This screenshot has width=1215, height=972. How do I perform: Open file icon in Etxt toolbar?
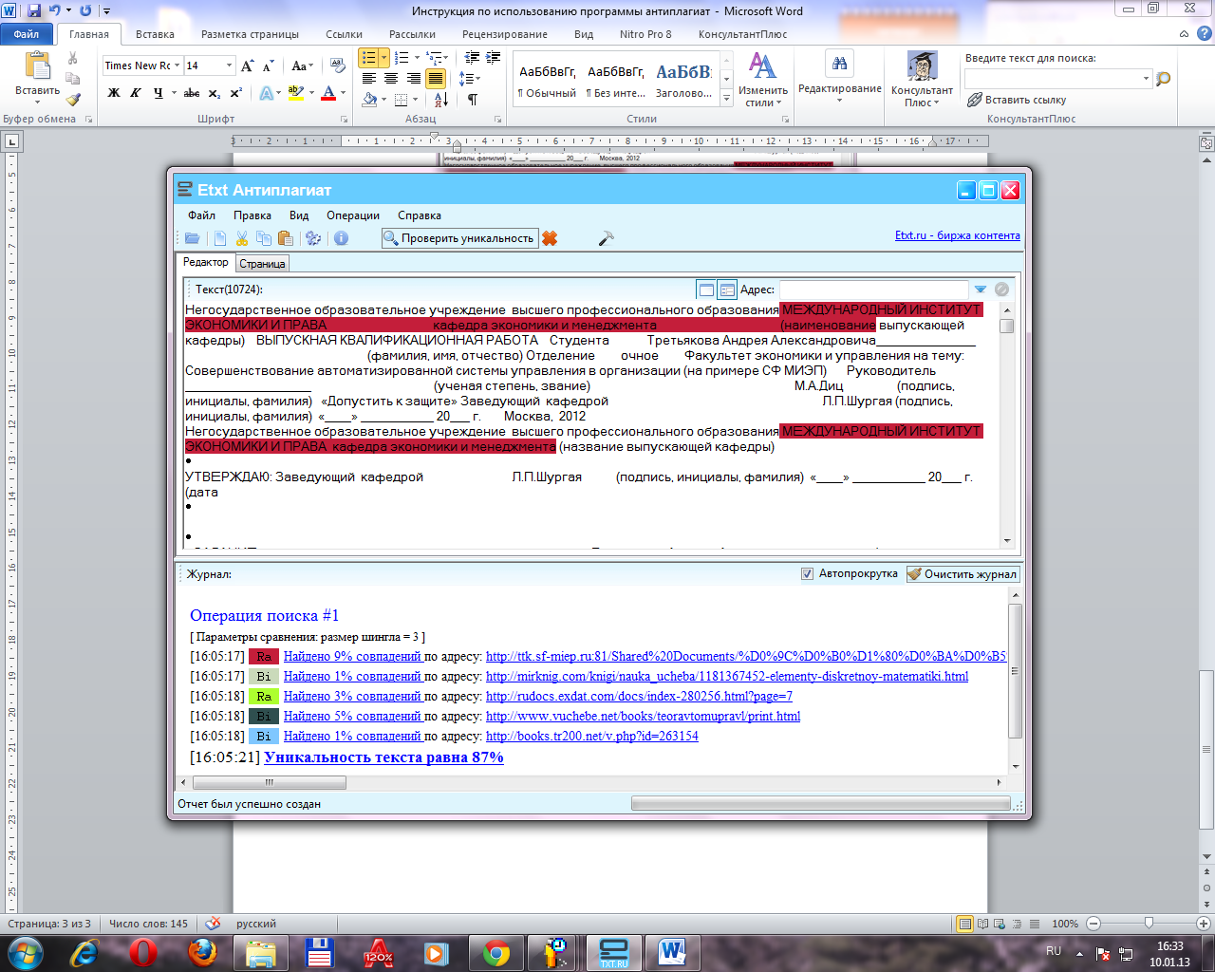point(193,238)
